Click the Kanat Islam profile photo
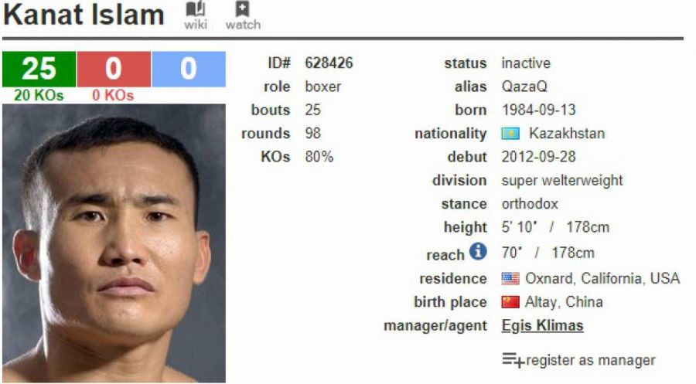 [x=114, y=243]
